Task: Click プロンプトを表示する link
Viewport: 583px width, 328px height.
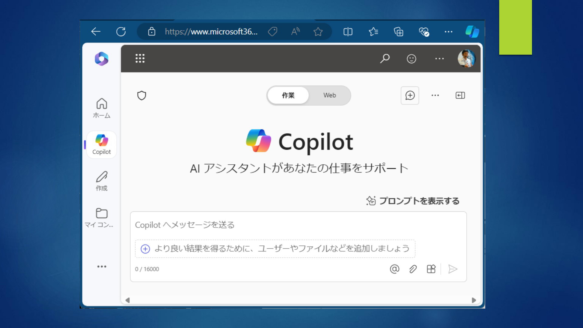Action: (413, 201)
